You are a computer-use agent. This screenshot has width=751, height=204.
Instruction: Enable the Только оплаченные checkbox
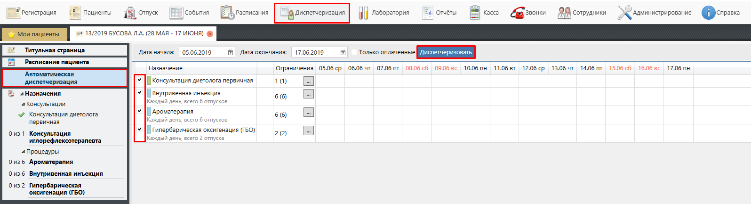tap(354, 52)
